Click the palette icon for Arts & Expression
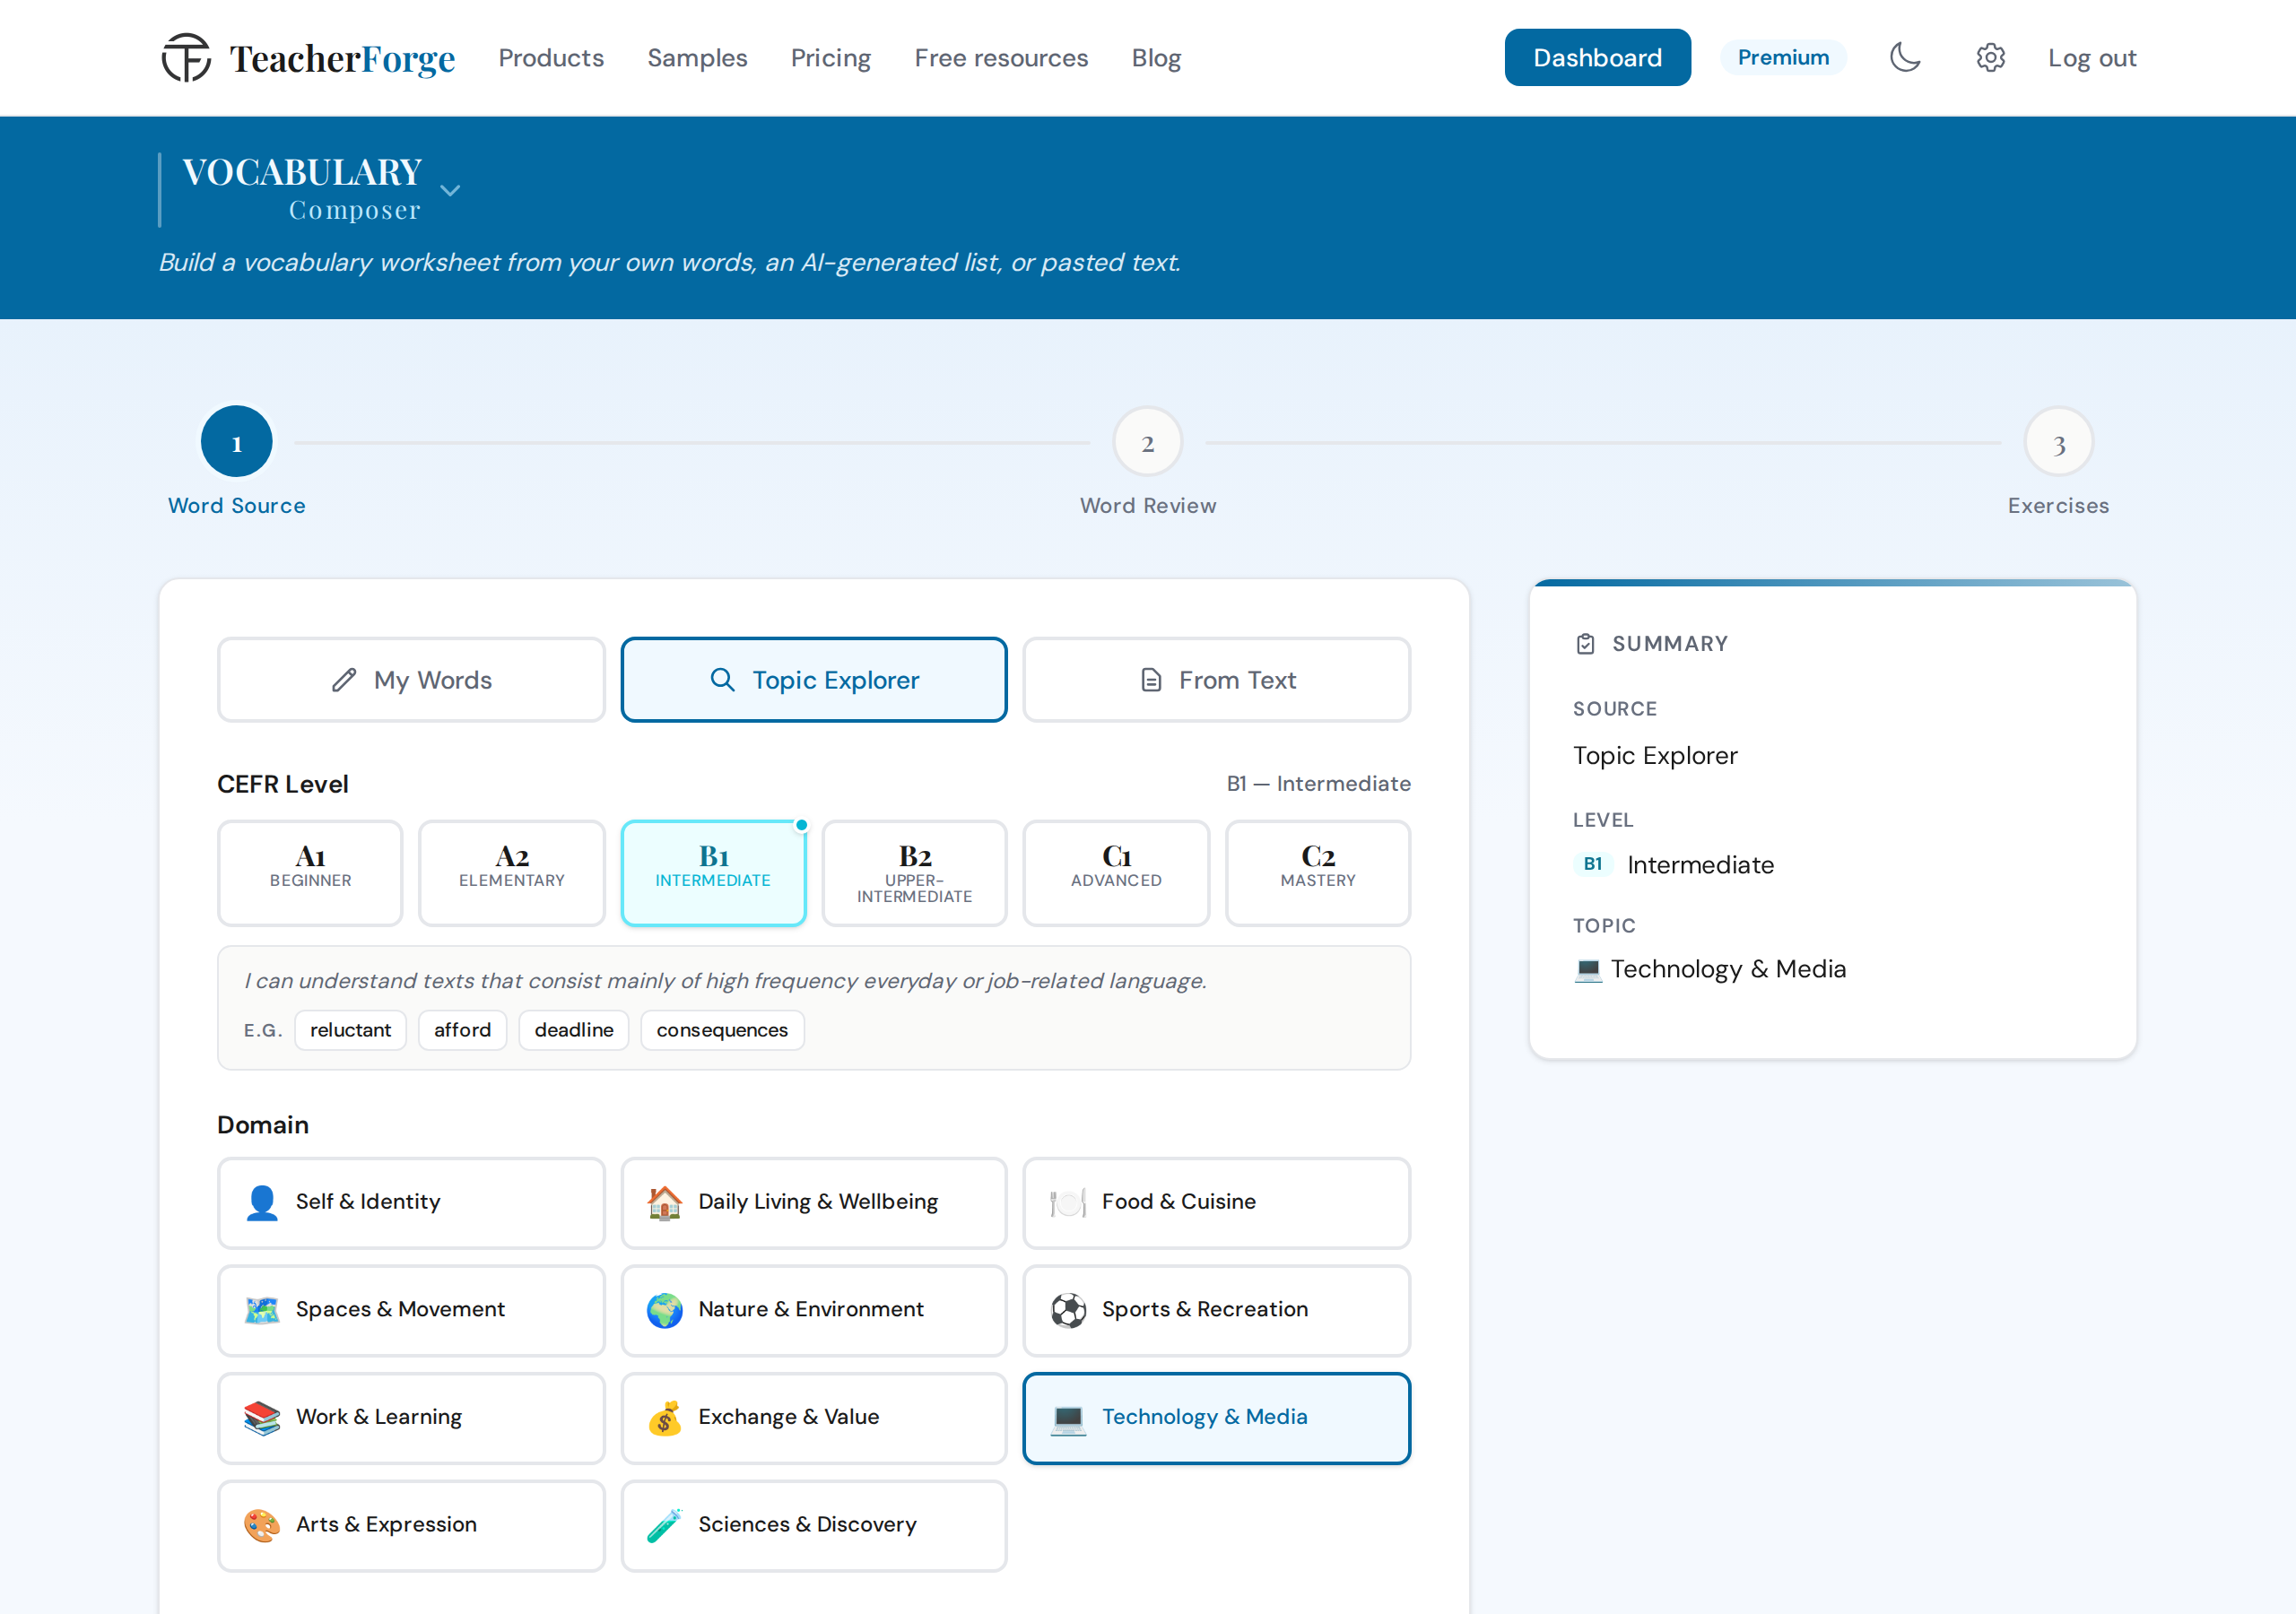 point(262,1525)
